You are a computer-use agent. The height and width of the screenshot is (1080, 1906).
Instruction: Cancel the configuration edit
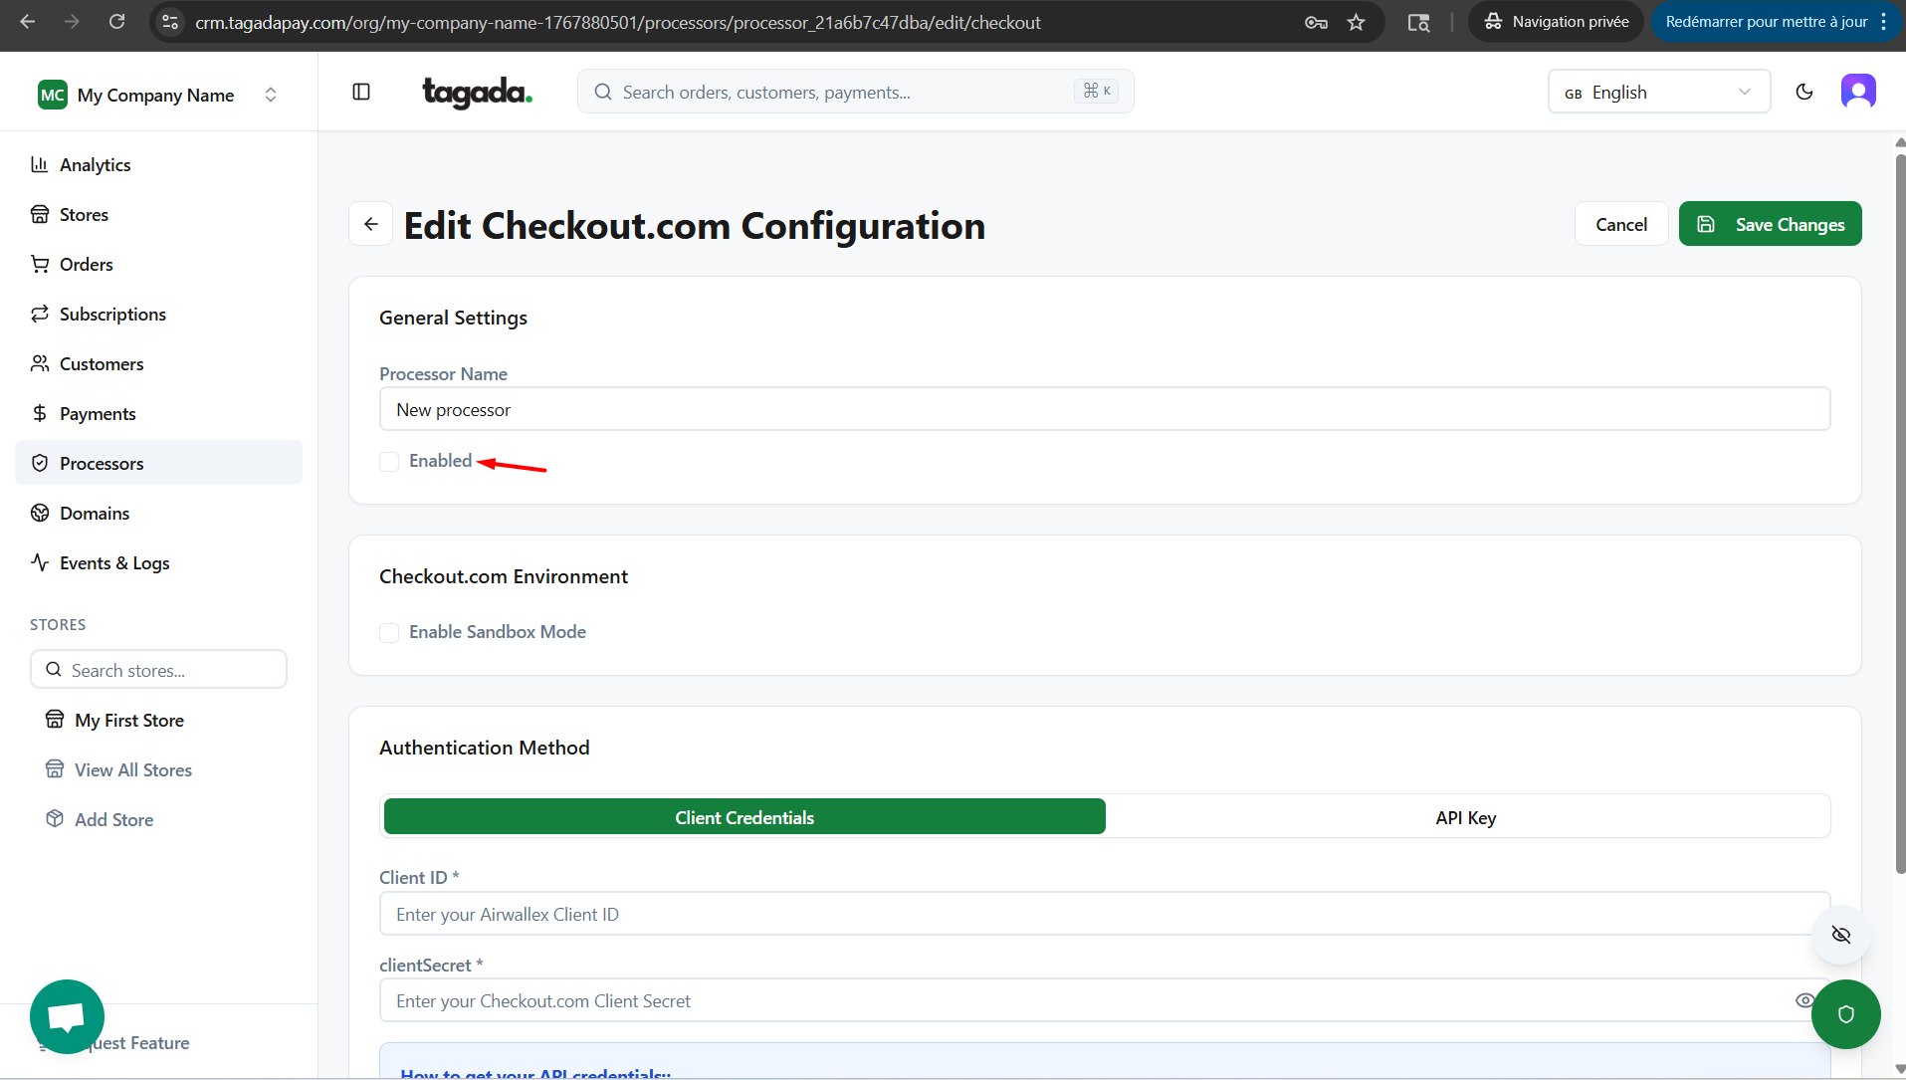(1620, 224)
